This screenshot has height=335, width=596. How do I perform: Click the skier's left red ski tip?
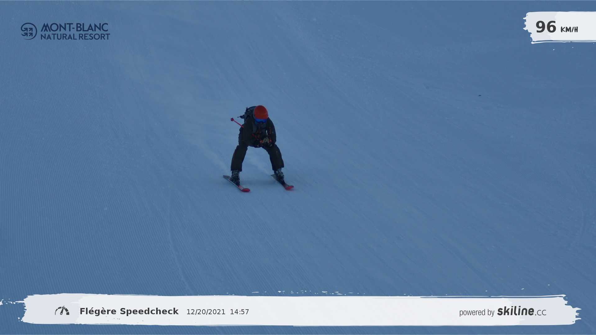point(246,190)
